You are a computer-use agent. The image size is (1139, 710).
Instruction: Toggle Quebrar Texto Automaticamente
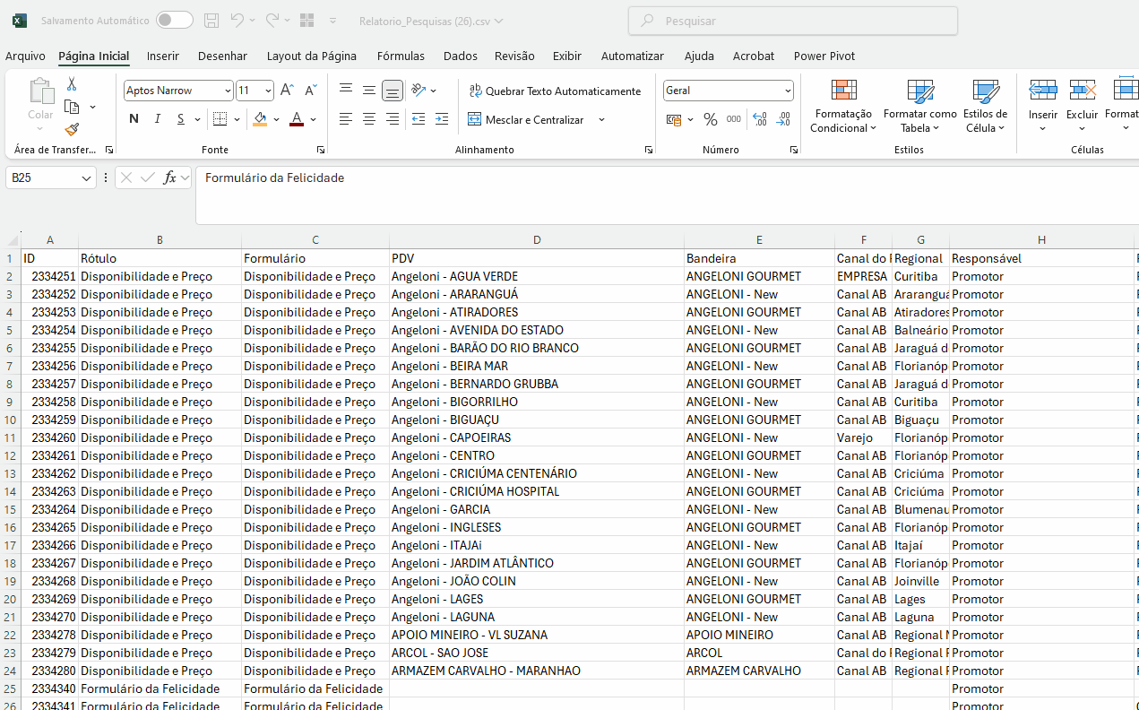555,91
